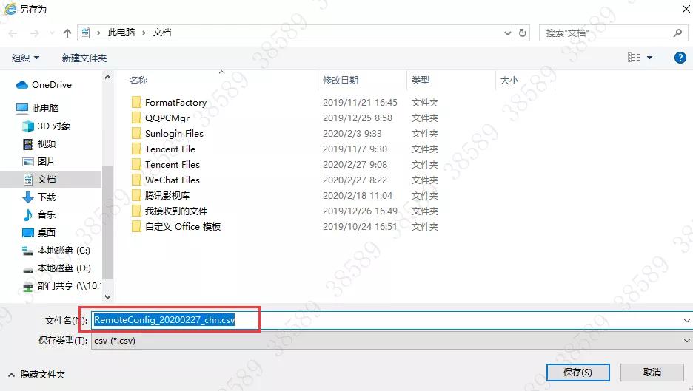Sort by 名称 column header
The width and height of the screenshot is (693, 391).
[x=138, y=81]
